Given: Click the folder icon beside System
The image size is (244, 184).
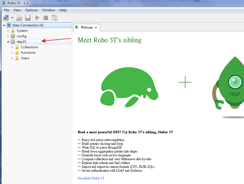Looking at the screenshot, I should 13,31.
